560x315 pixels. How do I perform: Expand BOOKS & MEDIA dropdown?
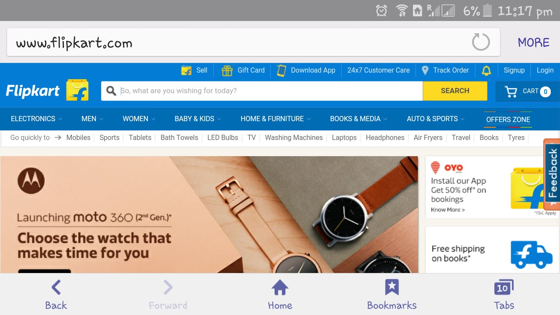point(359,119)
